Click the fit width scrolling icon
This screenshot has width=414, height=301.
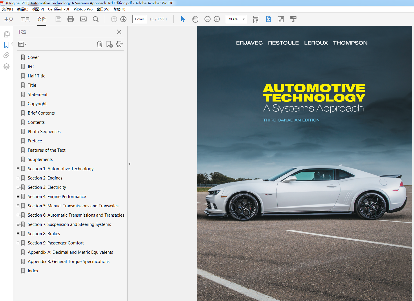(256, 19)
